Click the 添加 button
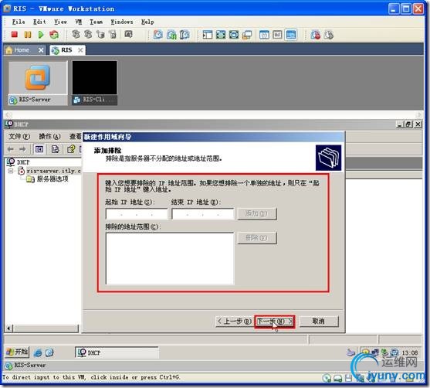 click(257, 214)
